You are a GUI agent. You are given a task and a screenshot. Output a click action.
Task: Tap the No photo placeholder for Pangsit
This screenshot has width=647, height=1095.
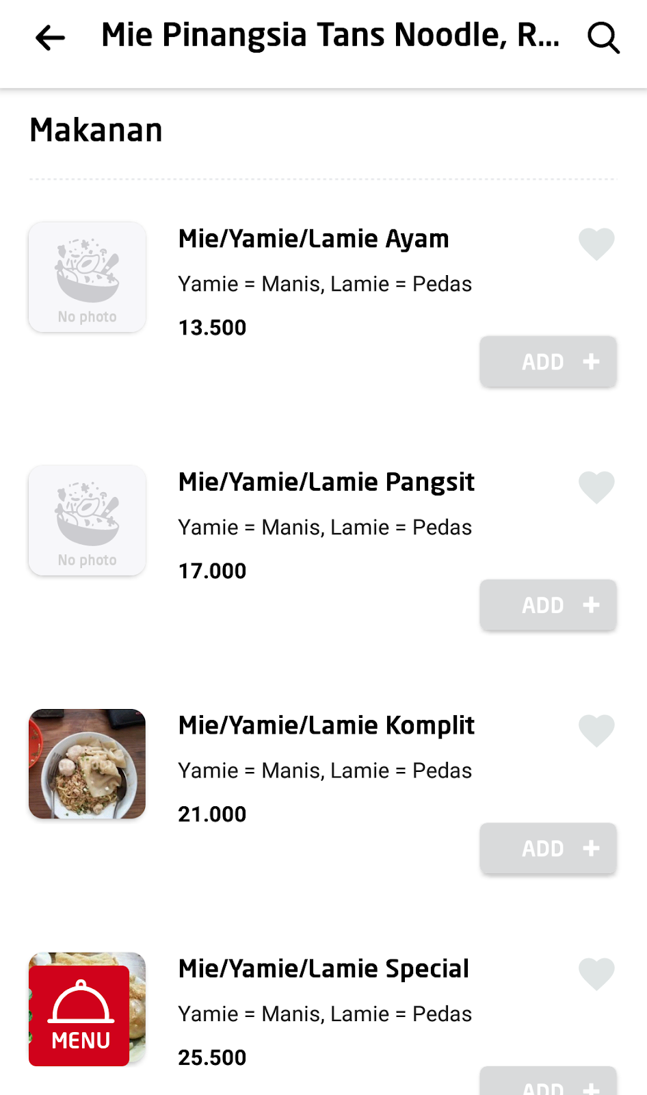(87, 521)
